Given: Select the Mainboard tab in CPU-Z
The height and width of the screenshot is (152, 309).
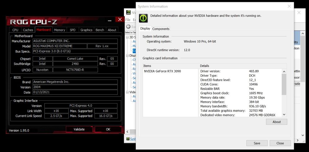Looking at the screenshot, I should pos(44,30).
